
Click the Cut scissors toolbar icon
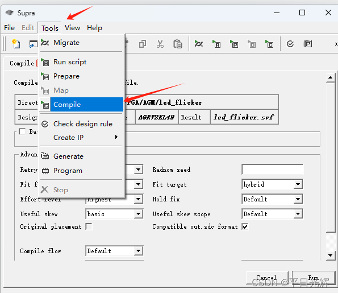[x=160, y=44]
